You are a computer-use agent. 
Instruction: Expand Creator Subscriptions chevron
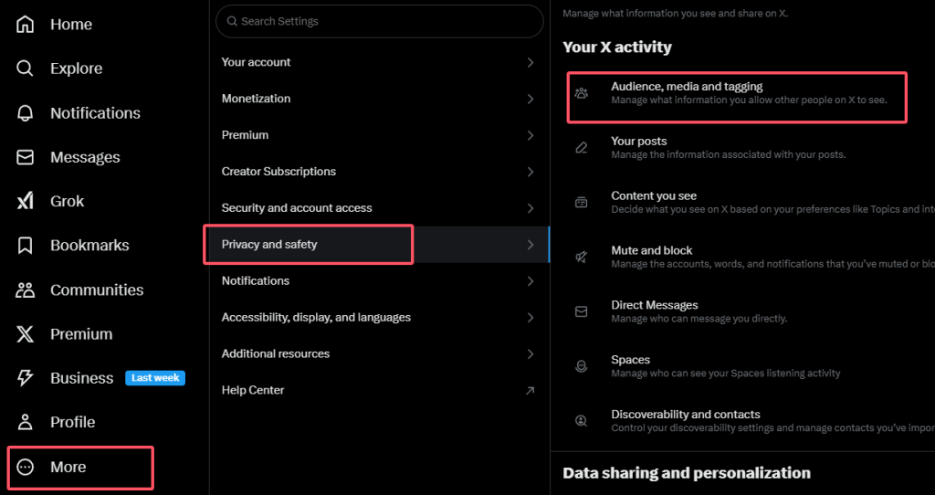pos(531,172)
